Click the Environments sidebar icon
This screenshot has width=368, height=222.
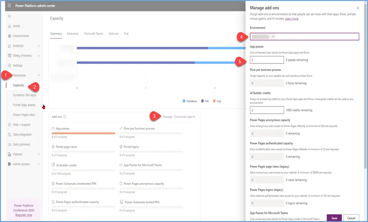pyautogui.click(x=9, y=36)
